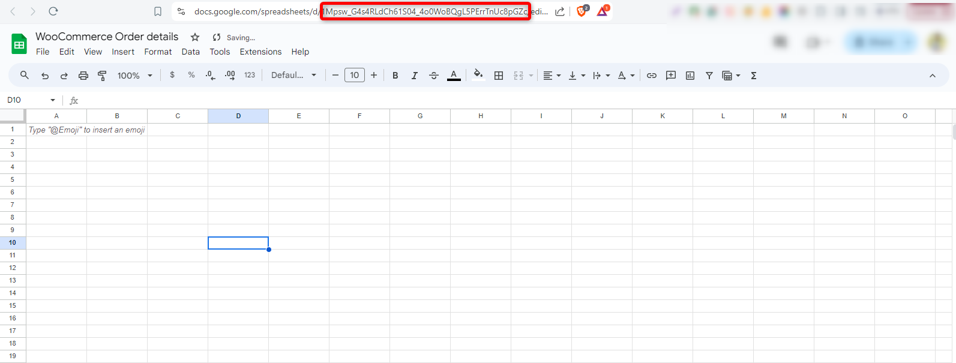Open Brave Rewards triangle icon
Screen dimensions: 956x363
[x=603, y=11]
